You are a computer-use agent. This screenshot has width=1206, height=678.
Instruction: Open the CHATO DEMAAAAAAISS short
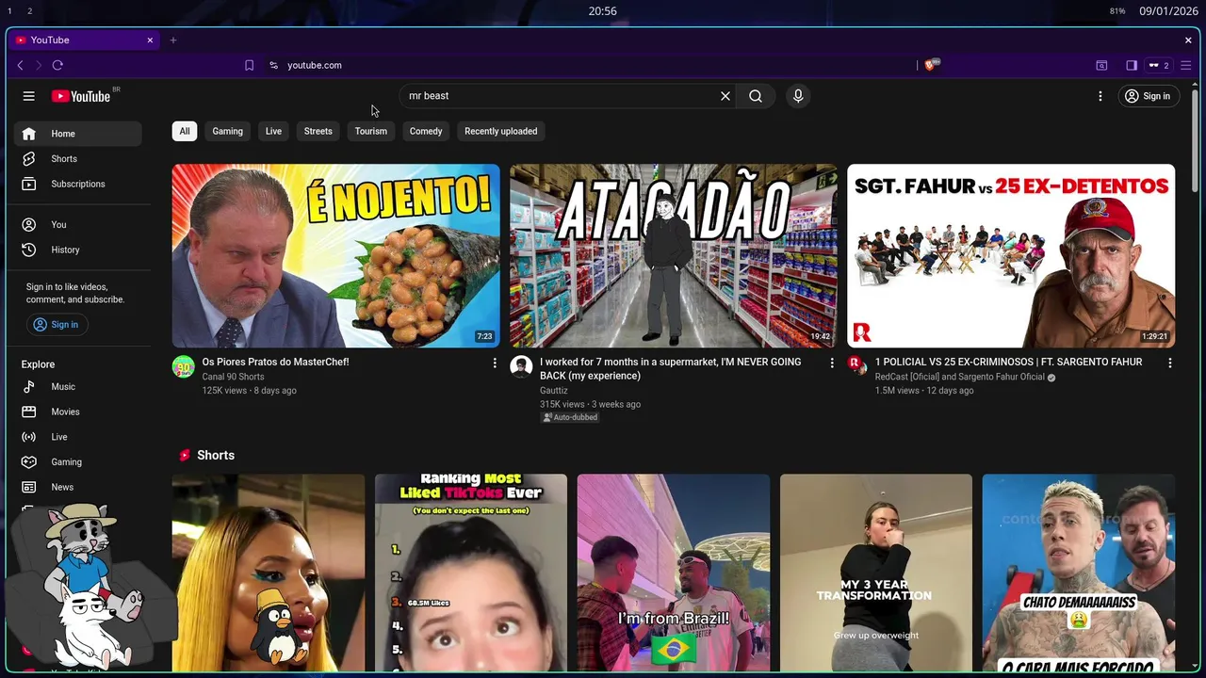1079,574
